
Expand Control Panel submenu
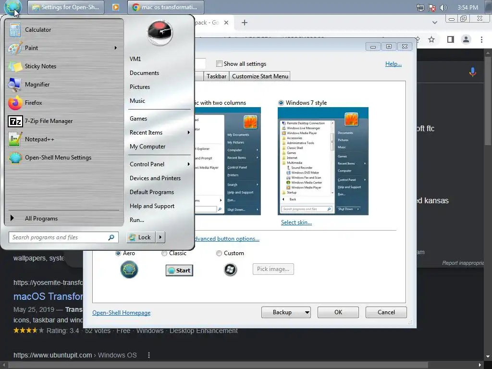188,164
